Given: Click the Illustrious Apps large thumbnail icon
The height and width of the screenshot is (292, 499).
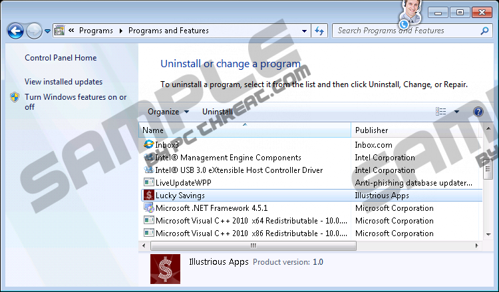Looking at the screenshot, I should [164, 269].
